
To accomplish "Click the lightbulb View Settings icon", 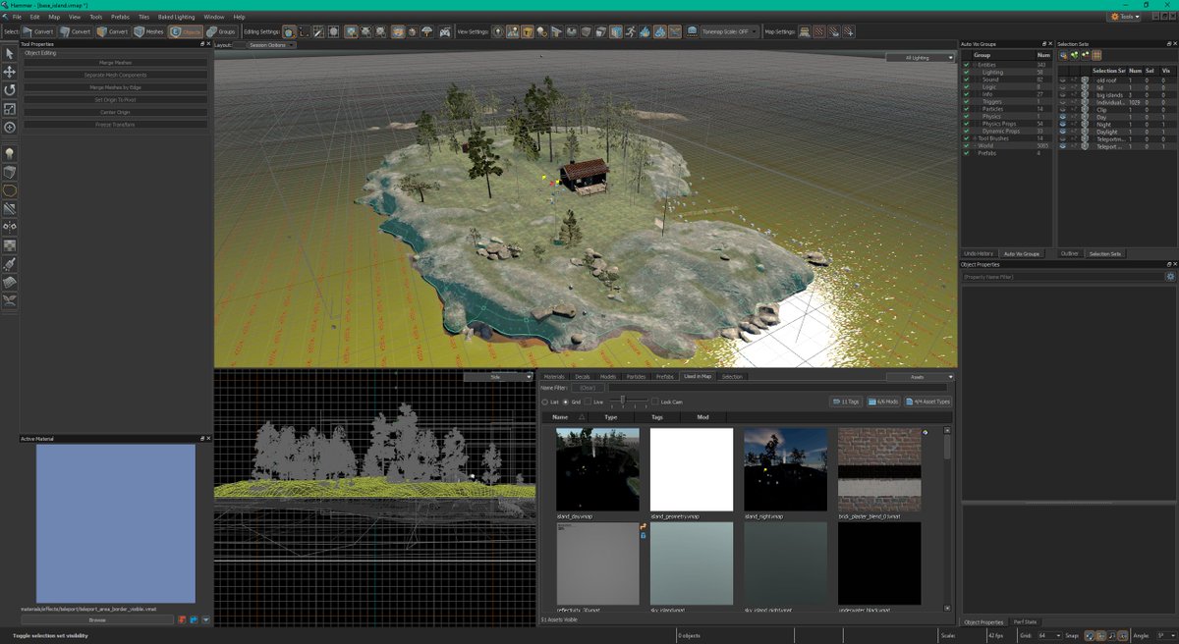I will pos(498,31).
